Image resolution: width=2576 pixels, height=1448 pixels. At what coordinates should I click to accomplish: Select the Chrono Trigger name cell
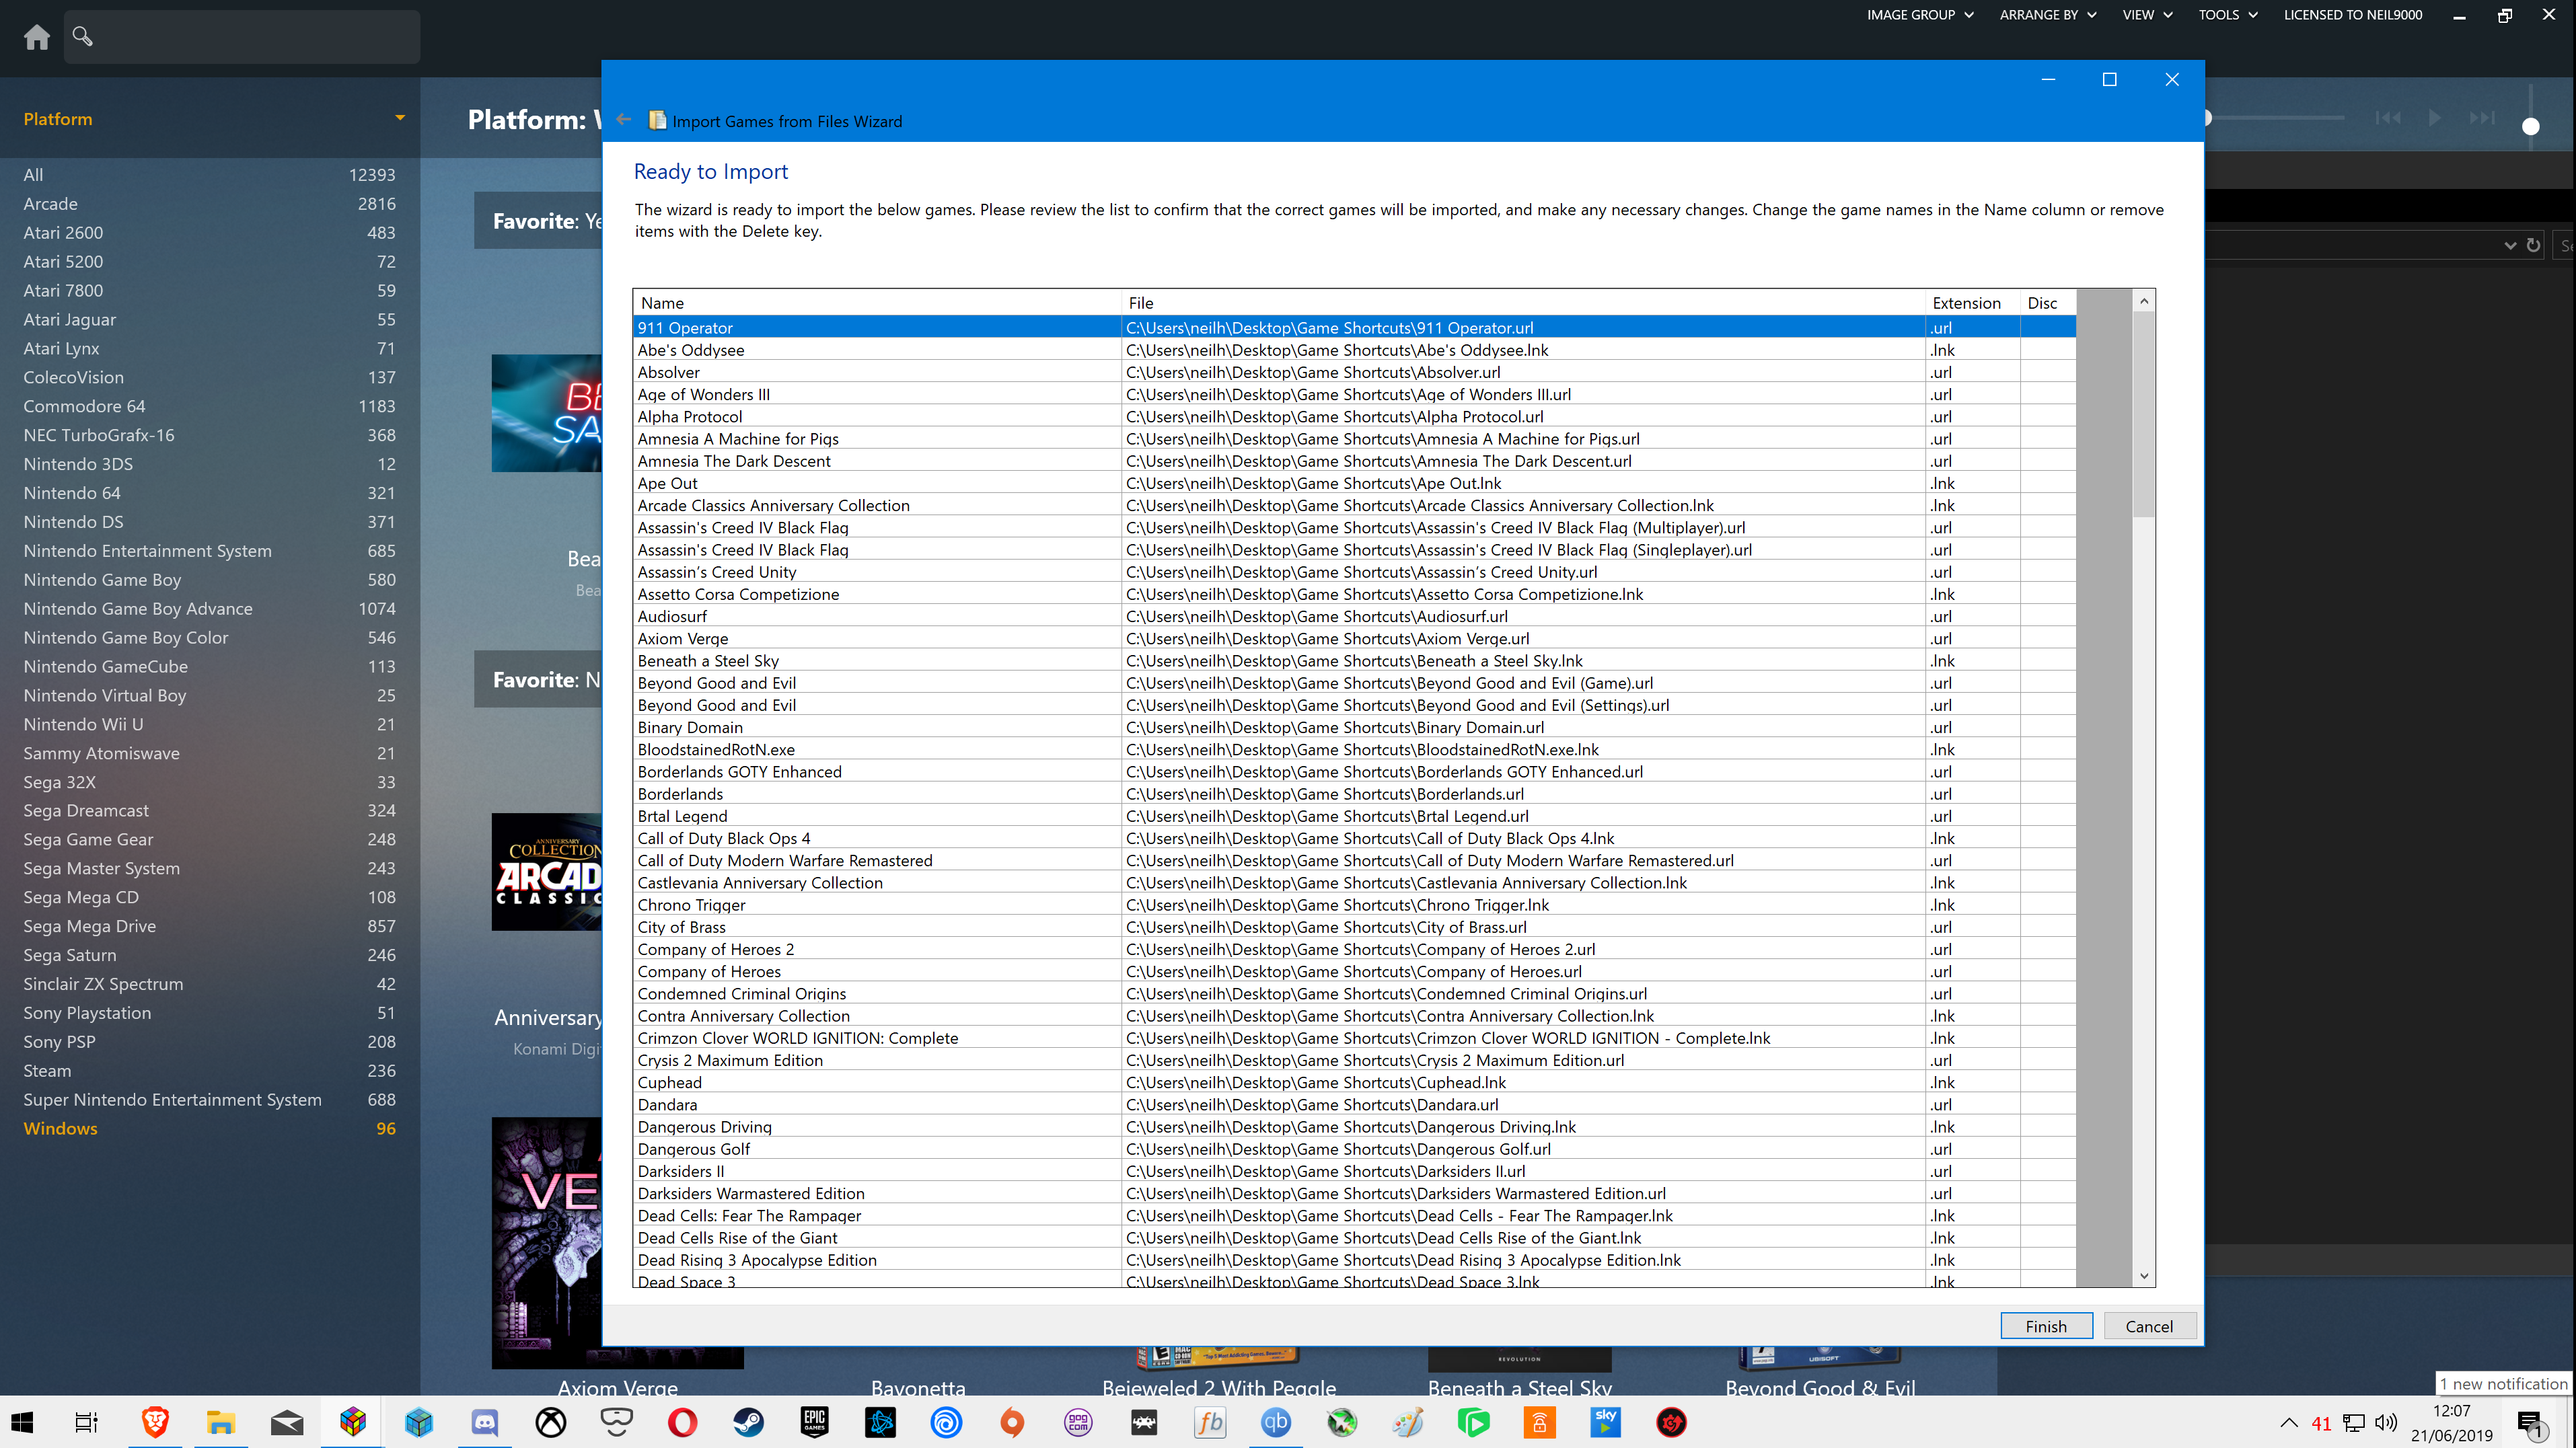coord(877,904)
